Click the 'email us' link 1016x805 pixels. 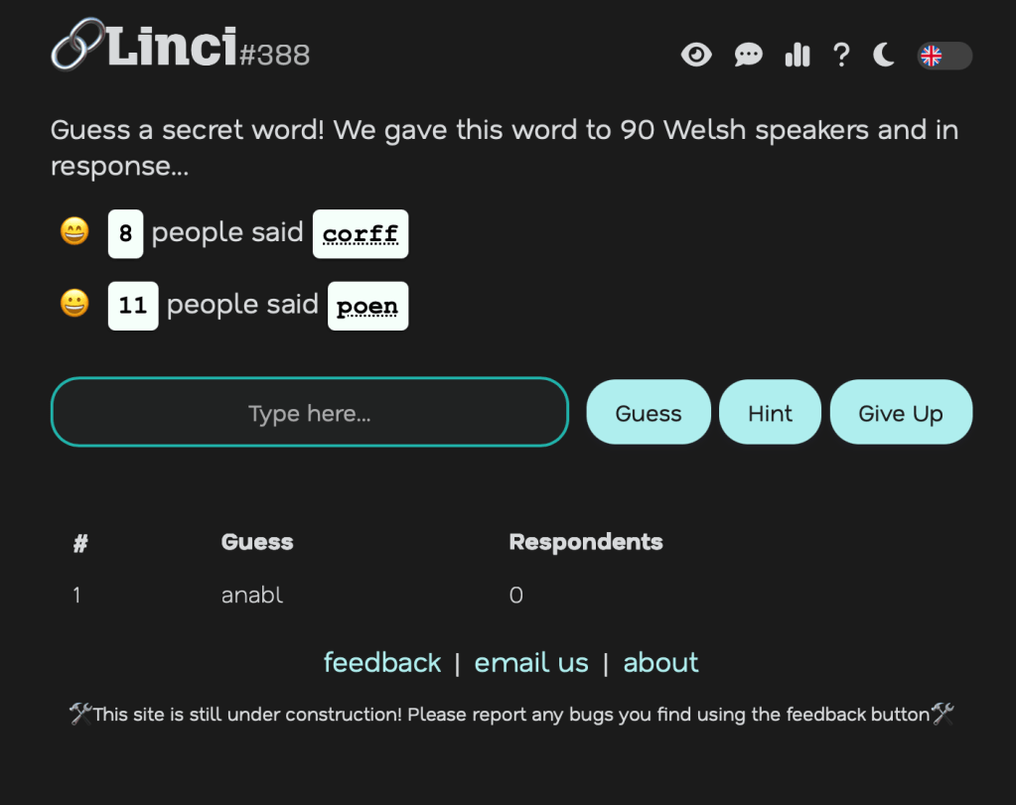[x=531, y=662]
